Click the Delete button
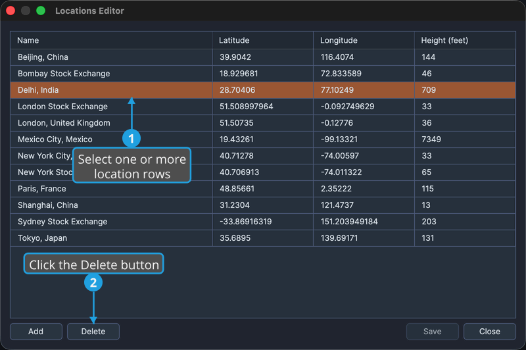 point(93,332)
